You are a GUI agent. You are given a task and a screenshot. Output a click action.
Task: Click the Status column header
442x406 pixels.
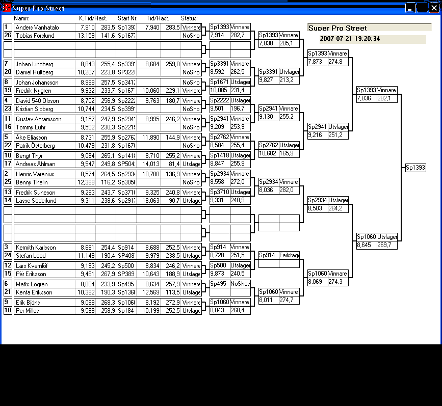click(x=189, y=18)
